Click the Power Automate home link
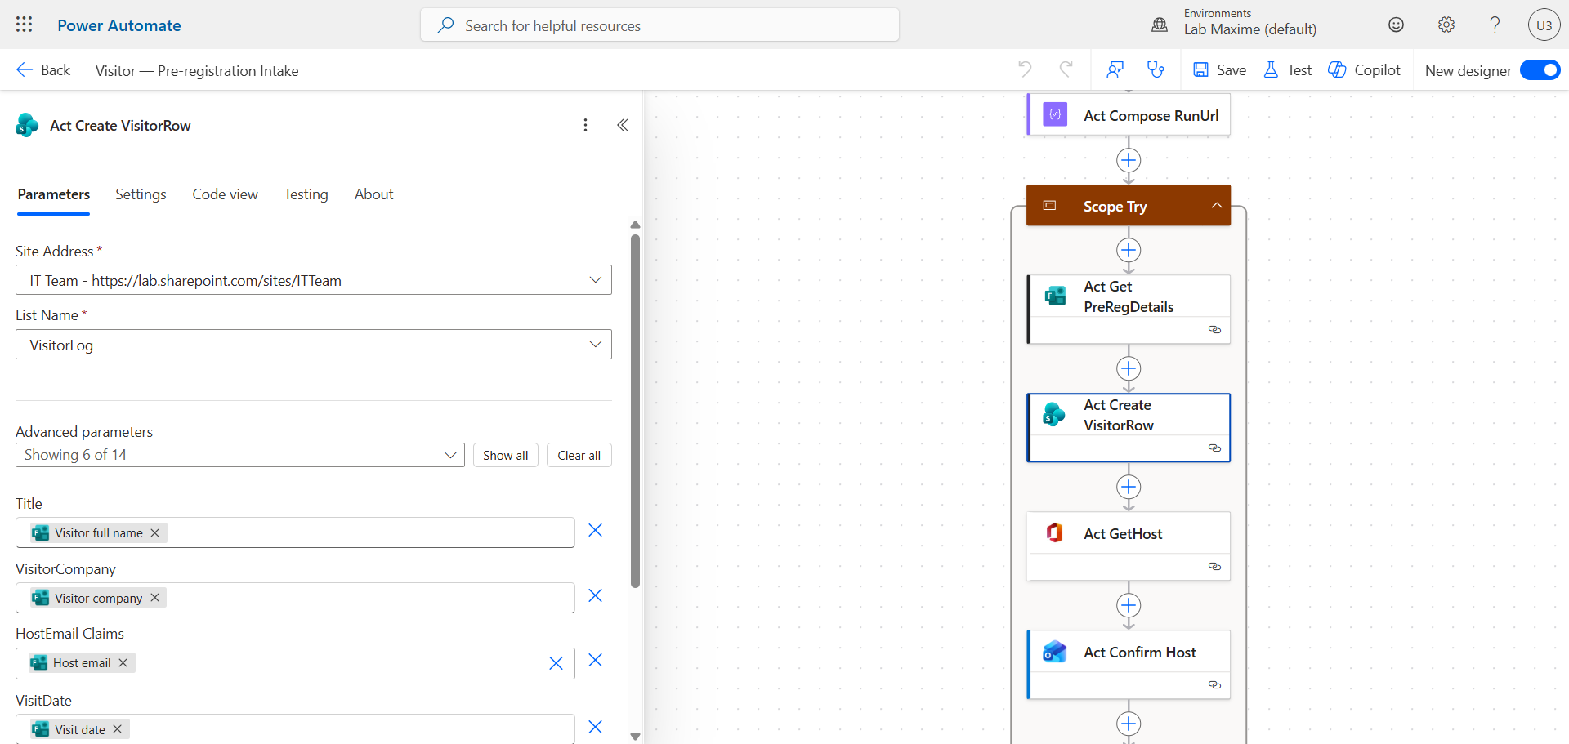This screenshot has width=1569, height=744. tap(119, 25)
